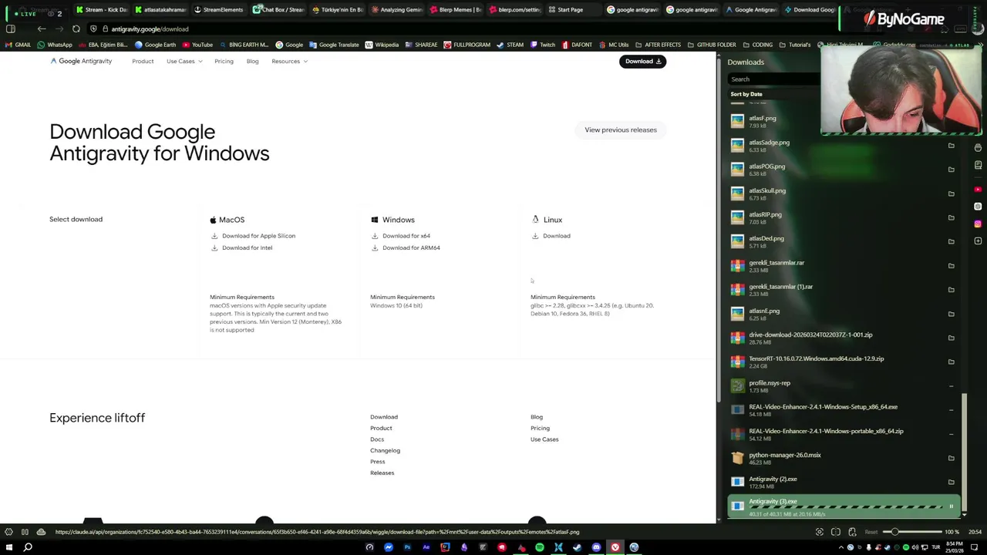Open the WhatsApp bookmark
This screenshot has width=987, height=555.
[x=55, y=45]
